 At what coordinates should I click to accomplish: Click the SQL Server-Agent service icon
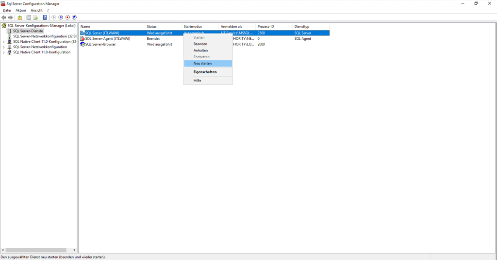[x=83, y=39]
